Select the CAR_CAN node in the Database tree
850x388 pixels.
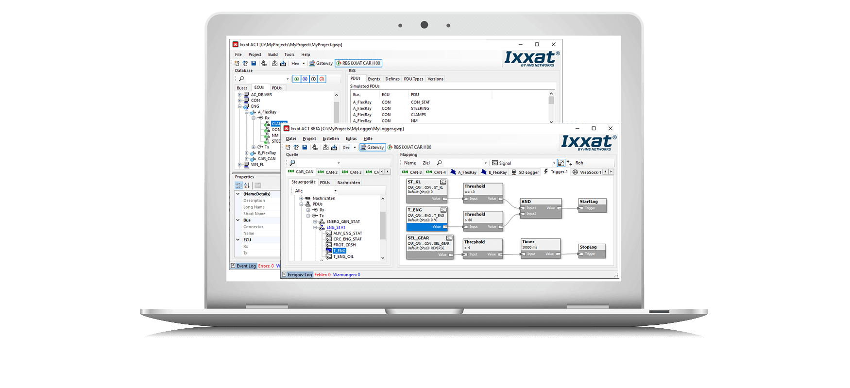[x=267, y=159]
